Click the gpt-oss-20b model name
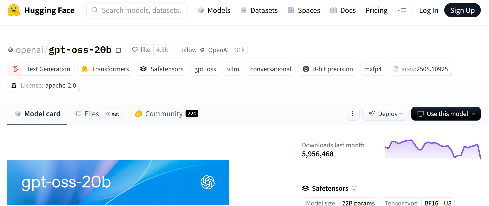The height and width of the screenshot is (206, 489). pyautogui.click(x=80, y=50)
